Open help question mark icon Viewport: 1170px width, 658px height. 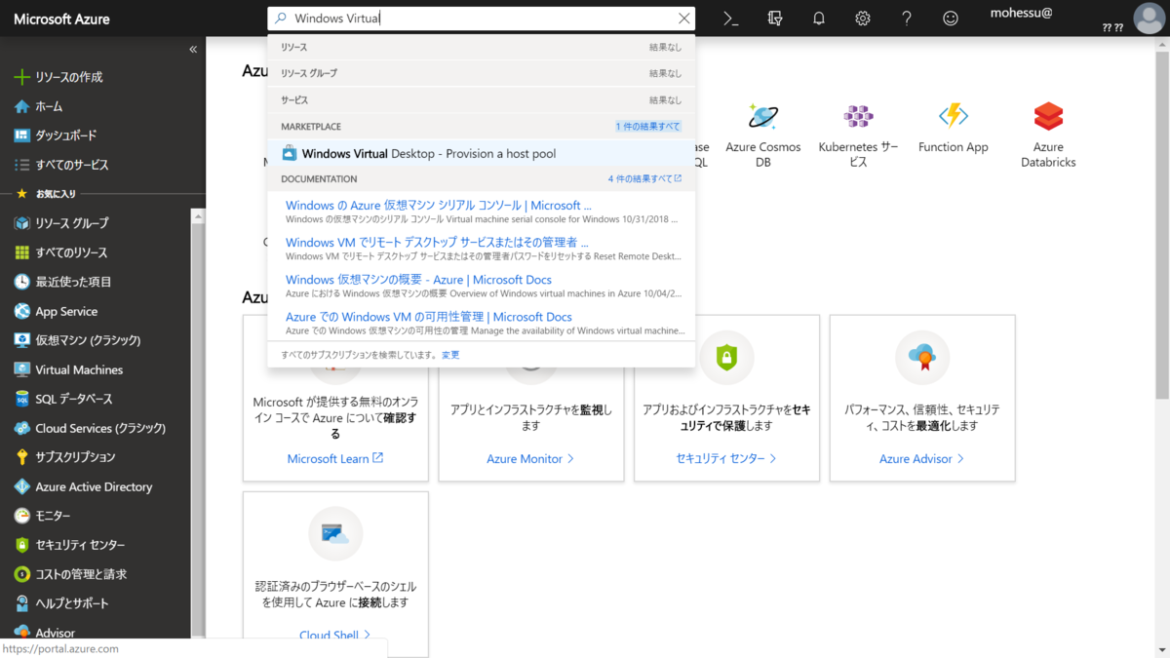point(907,19)
